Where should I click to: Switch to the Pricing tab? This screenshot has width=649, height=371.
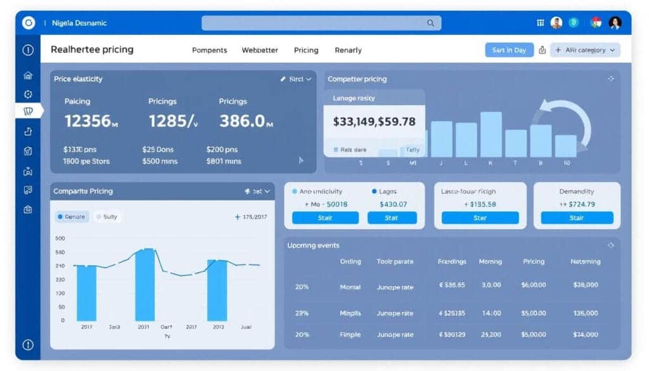306,50
